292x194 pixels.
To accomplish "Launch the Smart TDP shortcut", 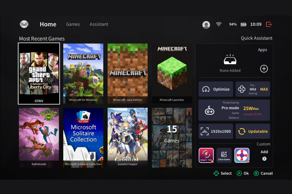I will point(206,155).
